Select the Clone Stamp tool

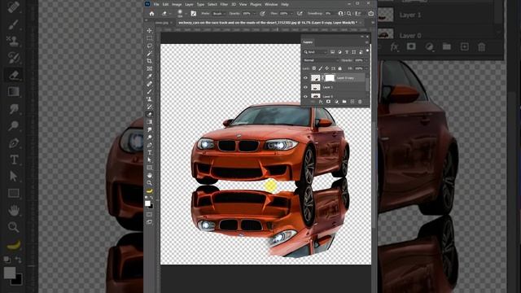click(149, 98)
